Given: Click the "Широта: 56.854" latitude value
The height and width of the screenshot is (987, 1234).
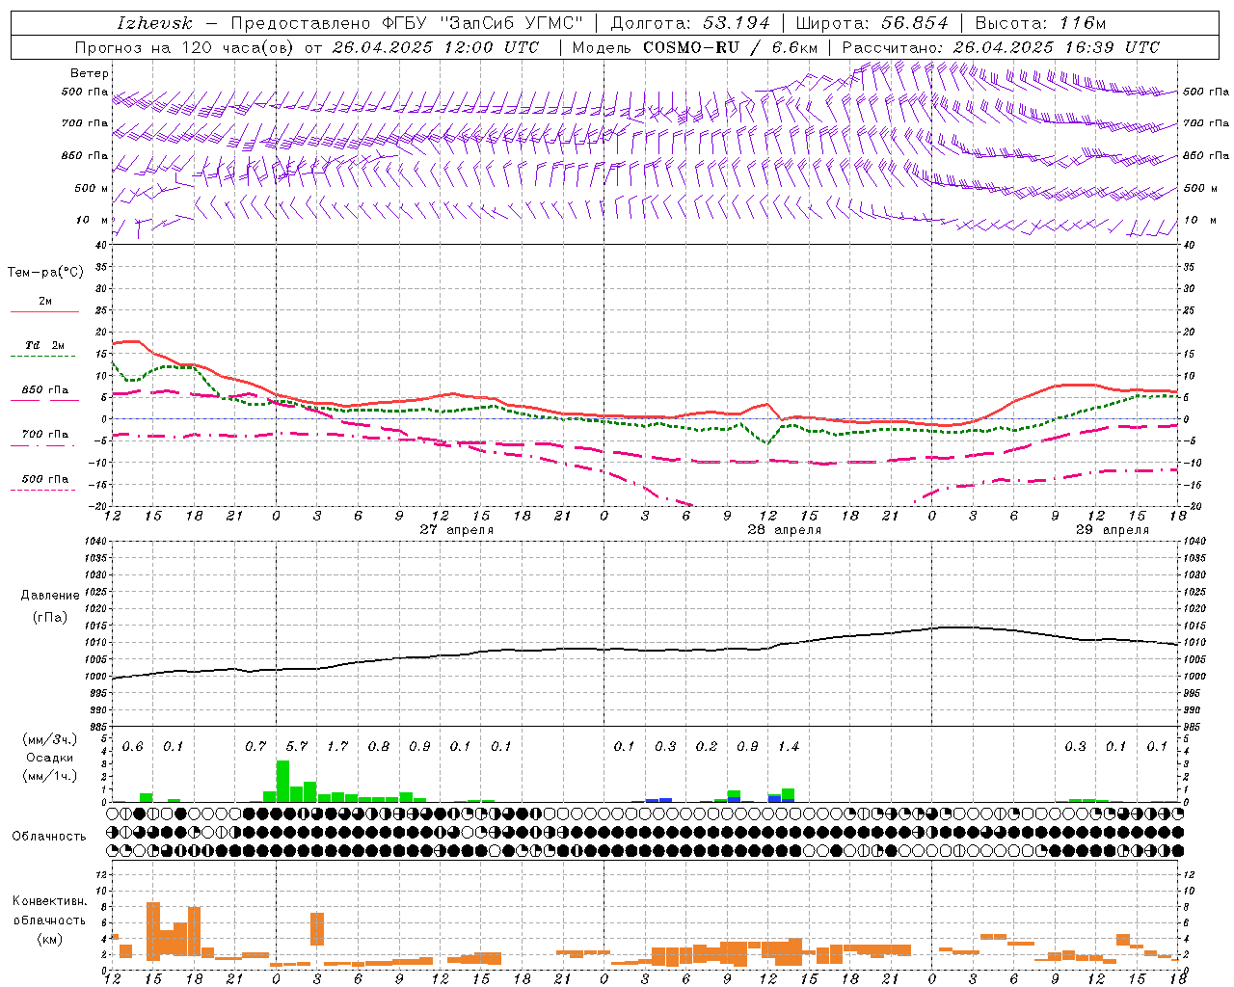Looking at the screenshot, I should (x=872, y=23).
